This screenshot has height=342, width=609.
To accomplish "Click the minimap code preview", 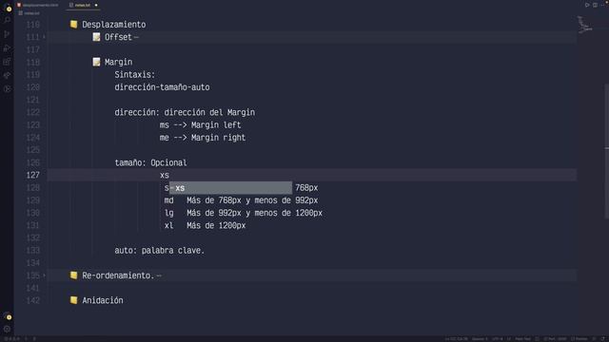I will pos(585,24).
